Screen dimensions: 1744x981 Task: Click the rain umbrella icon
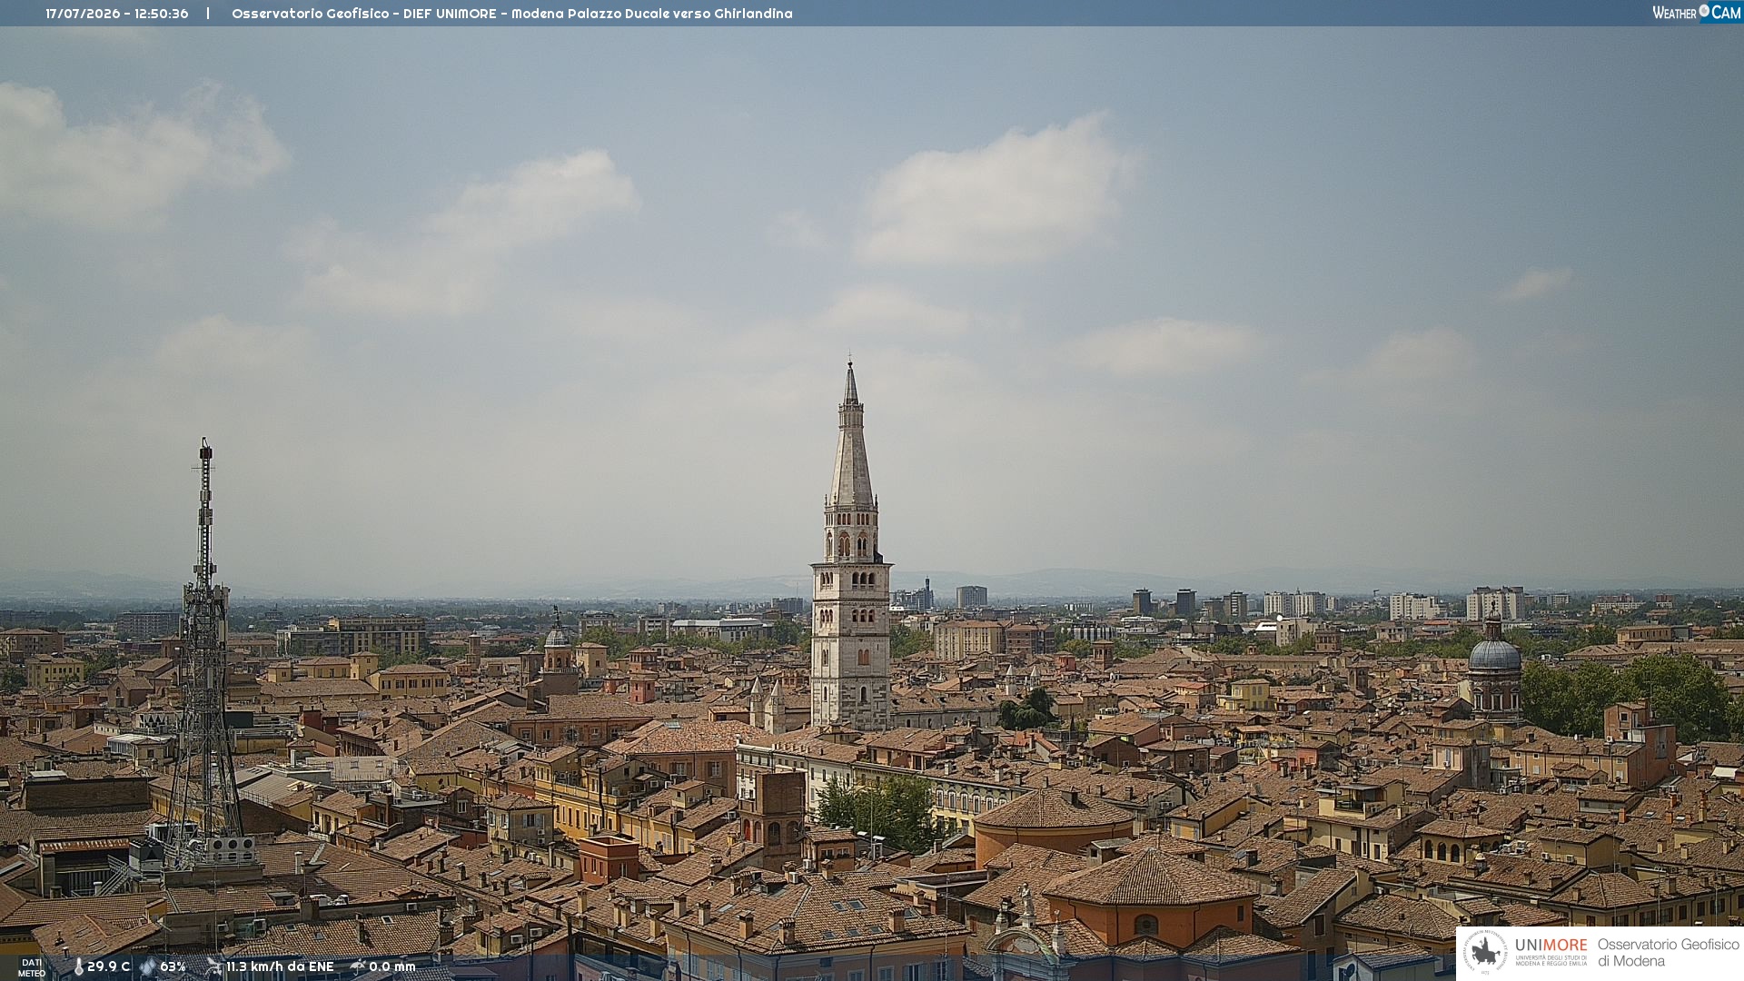357,966
